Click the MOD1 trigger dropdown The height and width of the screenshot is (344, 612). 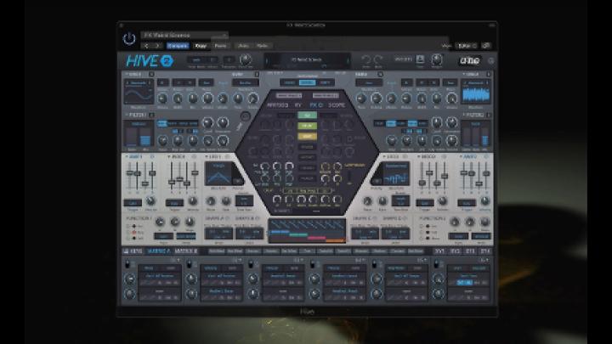pos(174,203)
